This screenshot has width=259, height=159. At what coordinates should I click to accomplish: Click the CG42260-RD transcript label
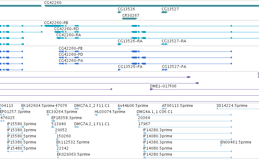66,29
